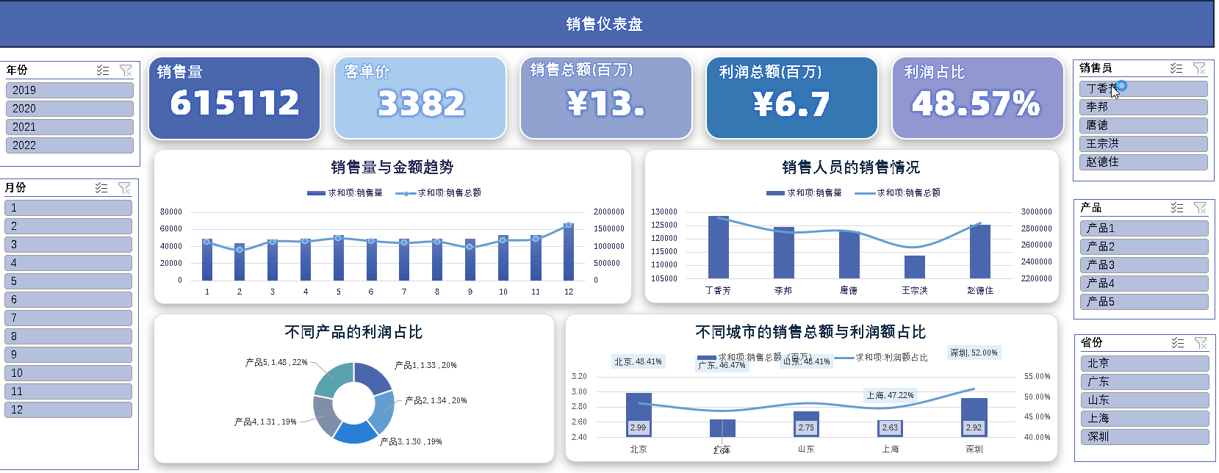Click the 销售量与金额趋势 chart title
1219x473 pixels.
[x=392, y=167]
